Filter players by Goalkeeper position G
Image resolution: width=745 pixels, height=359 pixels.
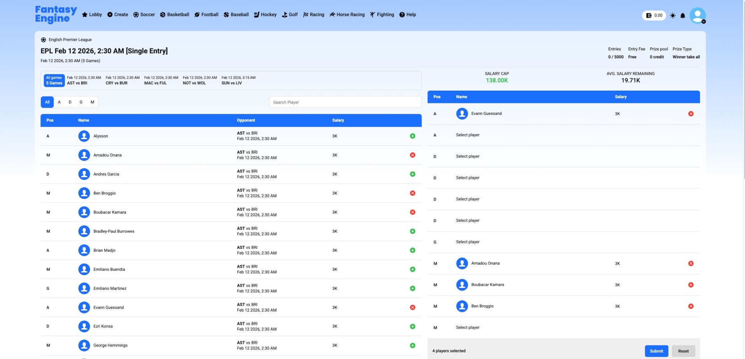(81, 102)
